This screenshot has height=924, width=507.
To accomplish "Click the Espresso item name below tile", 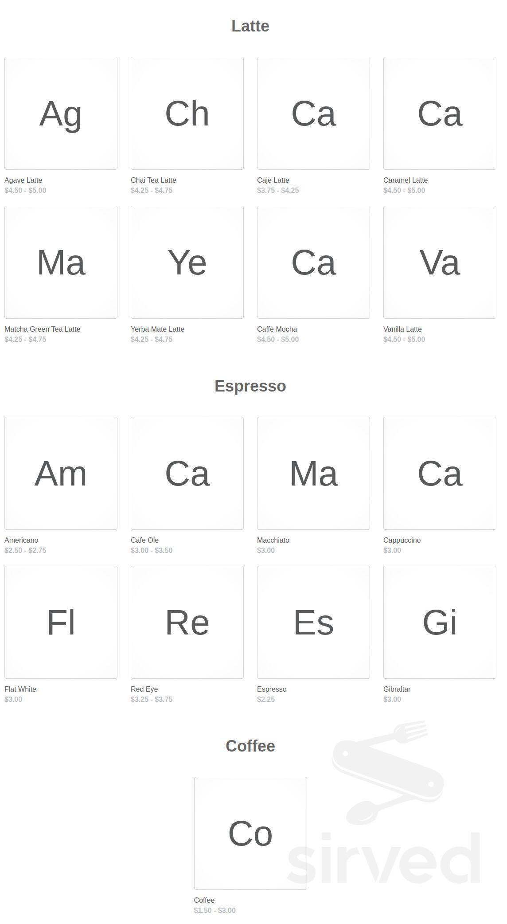I will coord(272,689).
